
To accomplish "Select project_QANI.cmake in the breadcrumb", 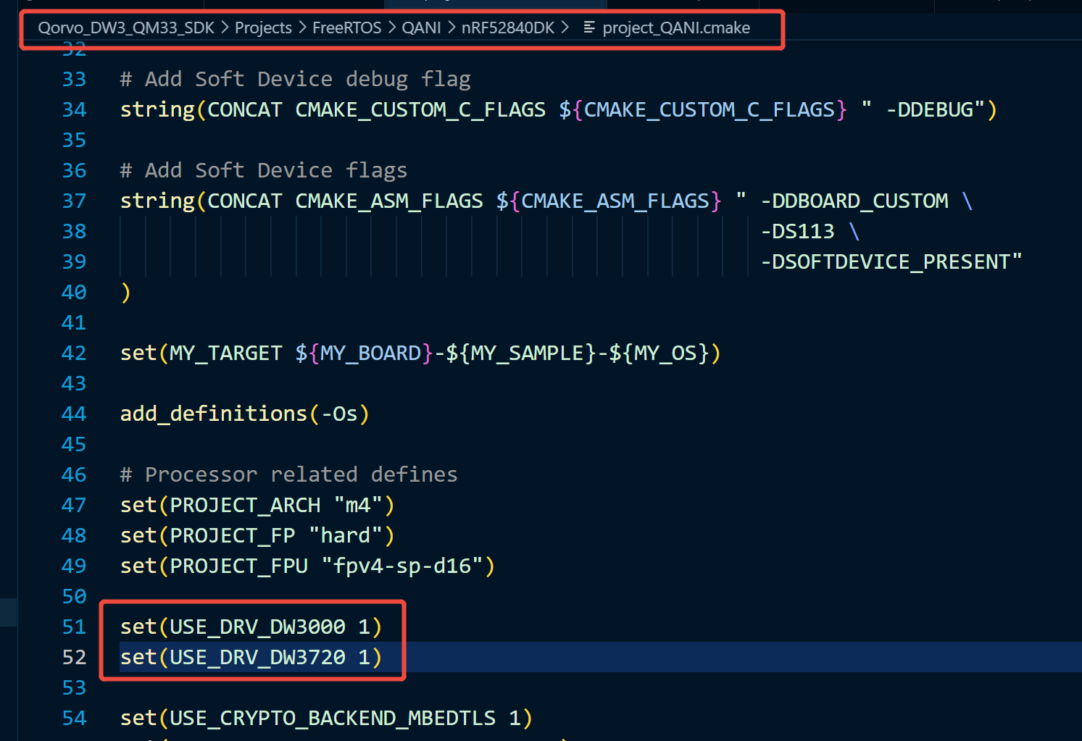I will (675, 28).
